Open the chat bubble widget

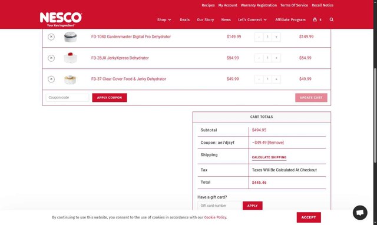click(360, 213)
